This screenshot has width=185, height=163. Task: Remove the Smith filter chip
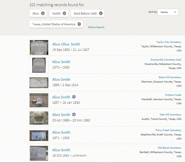point(64,14)
